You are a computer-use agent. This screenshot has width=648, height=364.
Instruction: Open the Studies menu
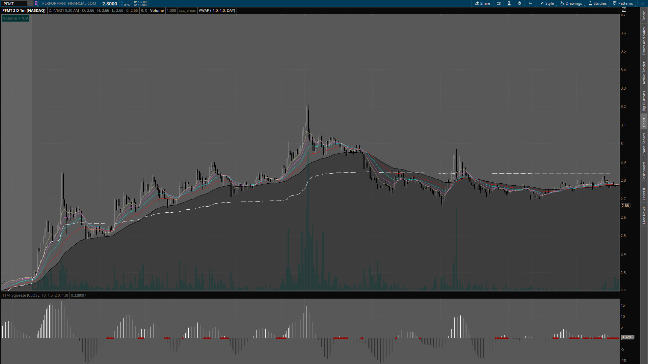coord(597,3)
